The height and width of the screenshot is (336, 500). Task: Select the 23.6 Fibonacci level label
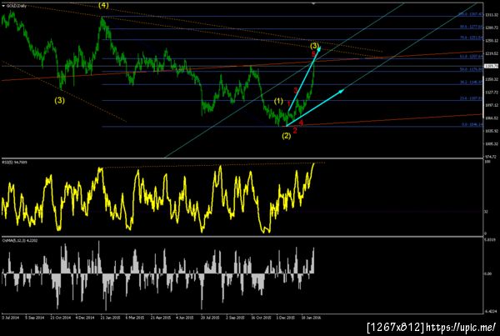(471, 98)
